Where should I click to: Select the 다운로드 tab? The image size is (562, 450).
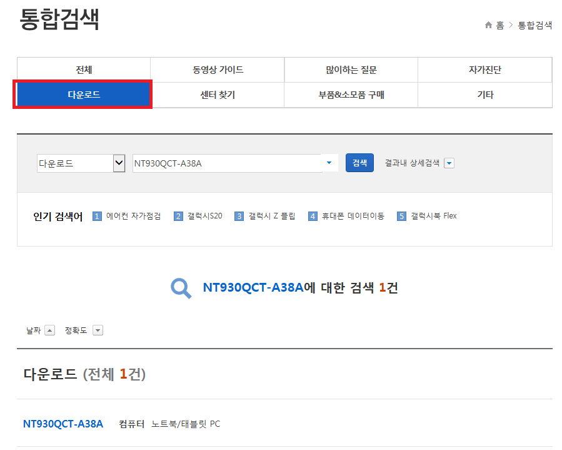coord(84,95)
